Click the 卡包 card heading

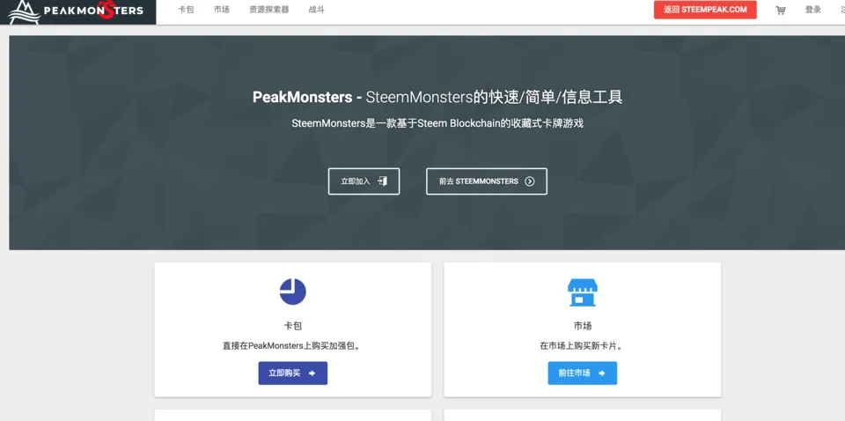(x=292, y=326)
